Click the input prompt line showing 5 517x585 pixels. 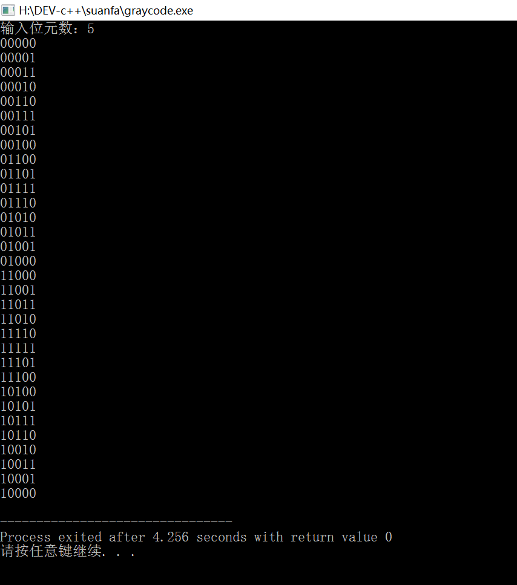[47, 28]
